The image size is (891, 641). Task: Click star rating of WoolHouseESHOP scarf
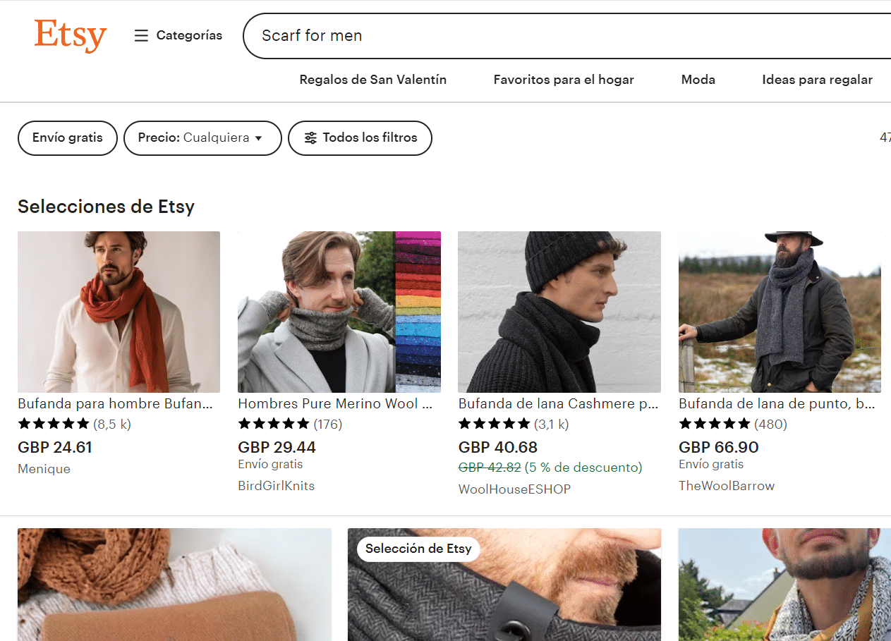[x=494, y=424]
